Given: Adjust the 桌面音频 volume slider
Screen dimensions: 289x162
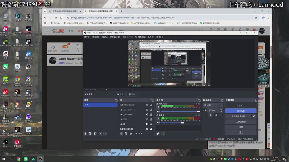Looking at the screenshot, I should click(180, 123).
